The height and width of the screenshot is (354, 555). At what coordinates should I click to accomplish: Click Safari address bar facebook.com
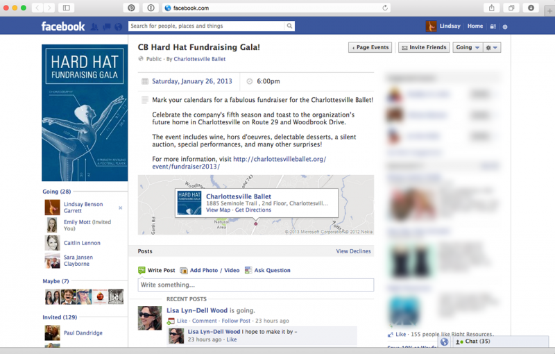click(276, 8)
